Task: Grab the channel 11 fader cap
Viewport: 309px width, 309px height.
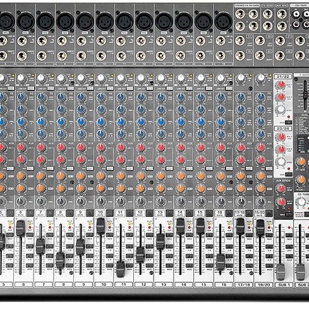Action: 121,269
